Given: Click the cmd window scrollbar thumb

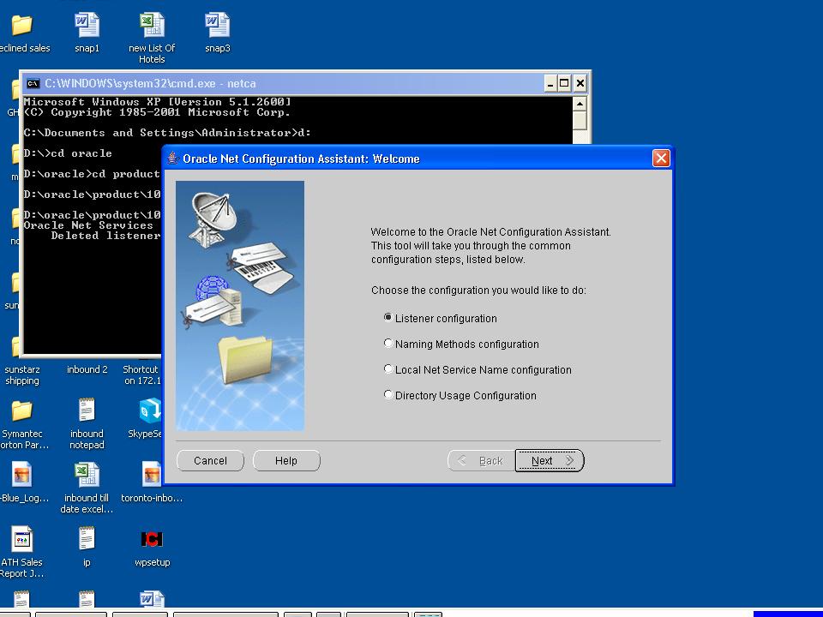Looking at the screenshot, I should point(580,120).
